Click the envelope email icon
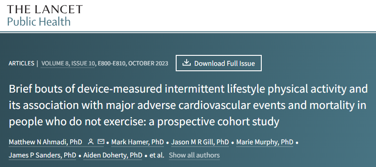Screen dimensions: 376x167 (x=101, y=142)
